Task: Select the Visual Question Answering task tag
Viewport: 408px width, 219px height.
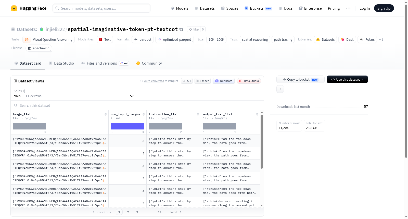Action: tap(49, 39)
